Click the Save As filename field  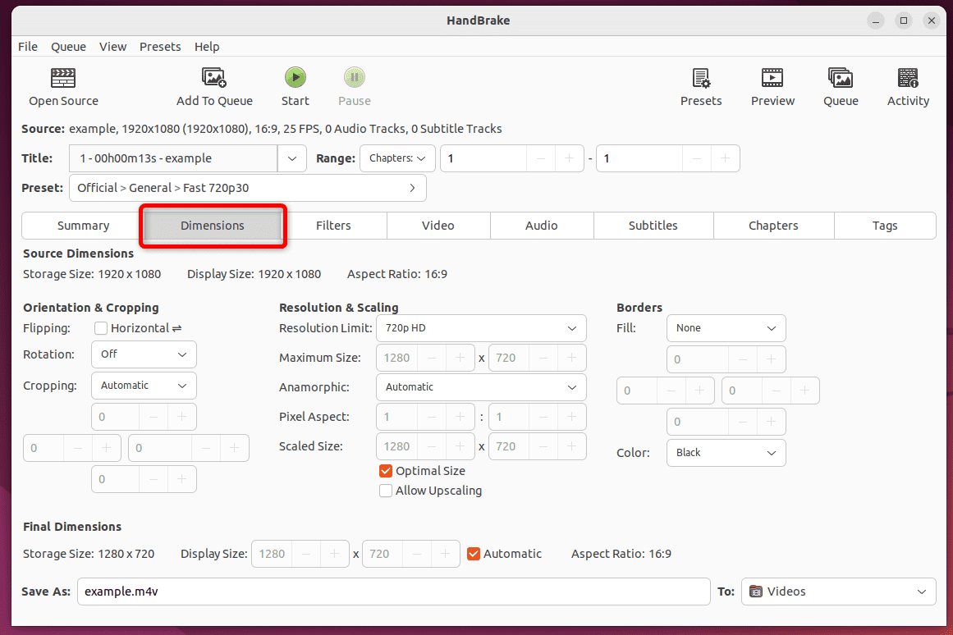pyautogui.click(x=393, y=592)
